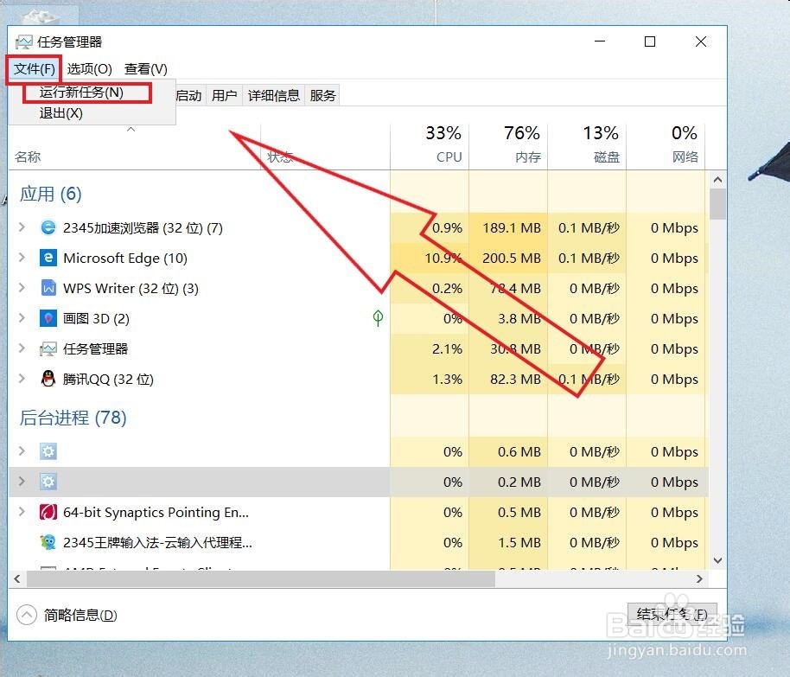Open the 查看 menu
This screenshot has height=677, width=790.
[x=145, y=68]
